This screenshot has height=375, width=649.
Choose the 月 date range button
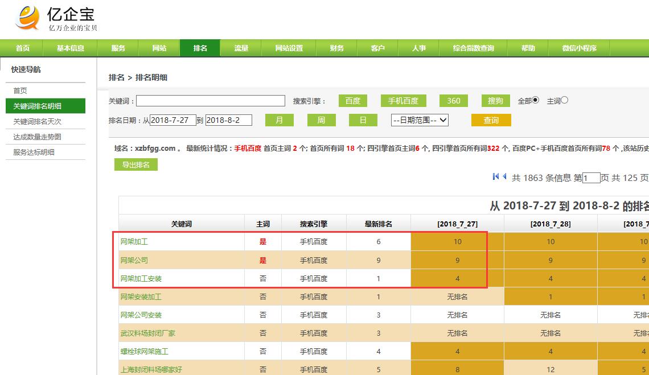[279, 120]
